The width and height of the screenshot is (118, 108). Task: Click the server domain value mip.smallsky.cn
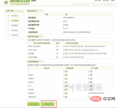pyautogui.click(x=69, y=17)
